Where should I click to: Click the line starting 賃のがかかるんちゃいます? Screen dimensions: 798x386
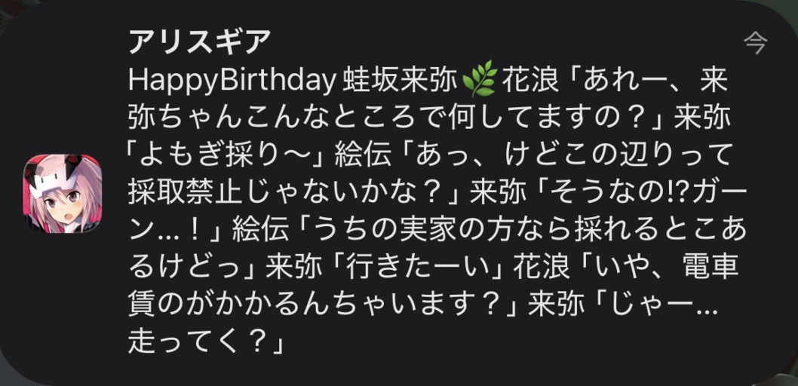click(x=423, y=307)
